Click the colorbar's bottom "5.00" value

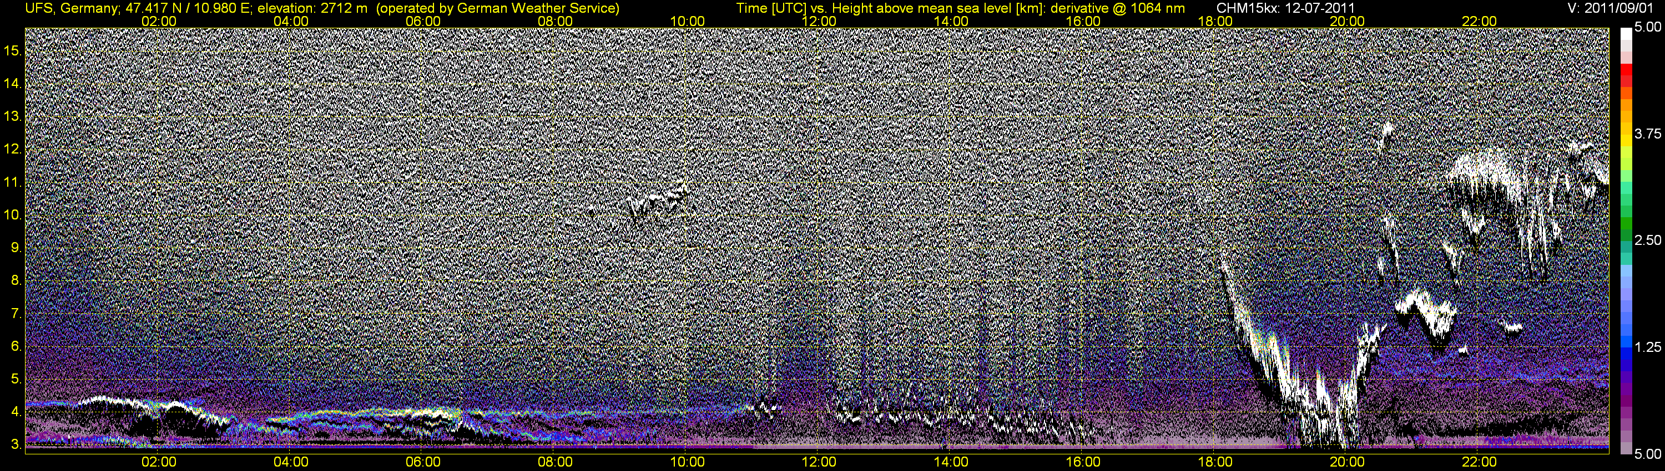[x=1648, y=454]
